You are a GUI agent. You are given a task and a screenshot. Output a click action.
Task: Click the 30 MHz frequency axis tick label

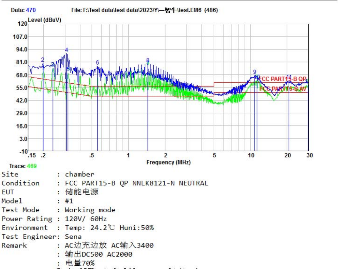309,155
